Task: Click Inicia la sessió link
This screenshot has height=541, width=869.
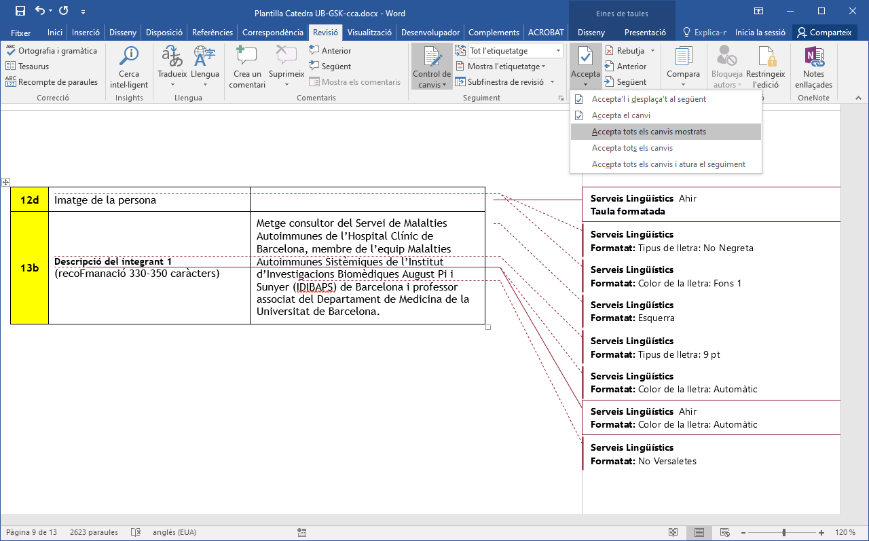Action: tap(760, 32)
